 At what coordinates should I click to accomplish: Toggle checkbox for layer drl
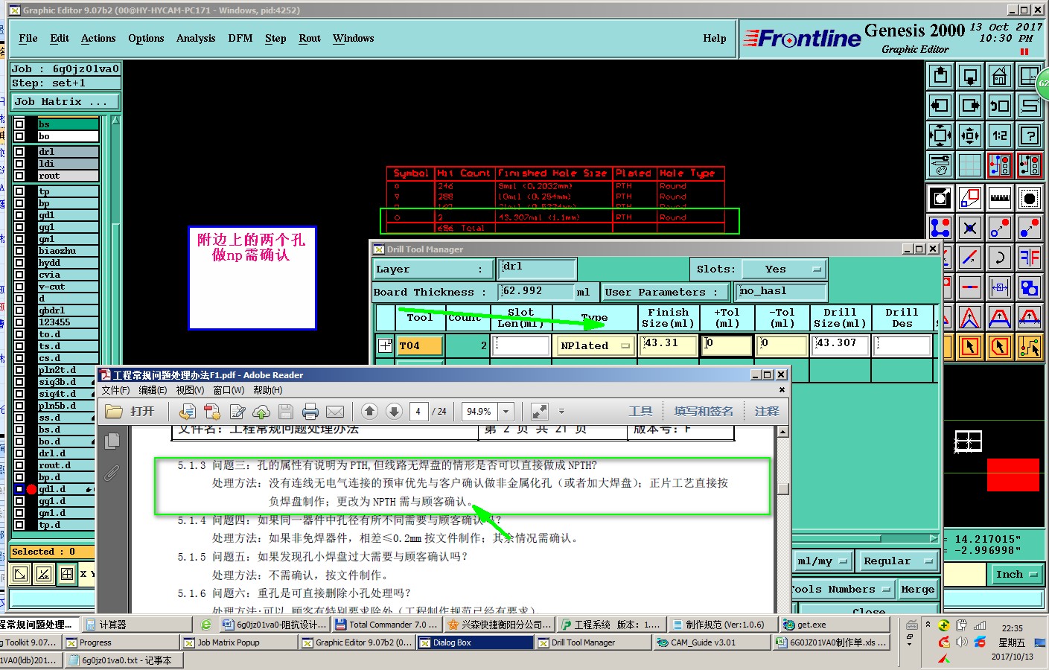20,152
